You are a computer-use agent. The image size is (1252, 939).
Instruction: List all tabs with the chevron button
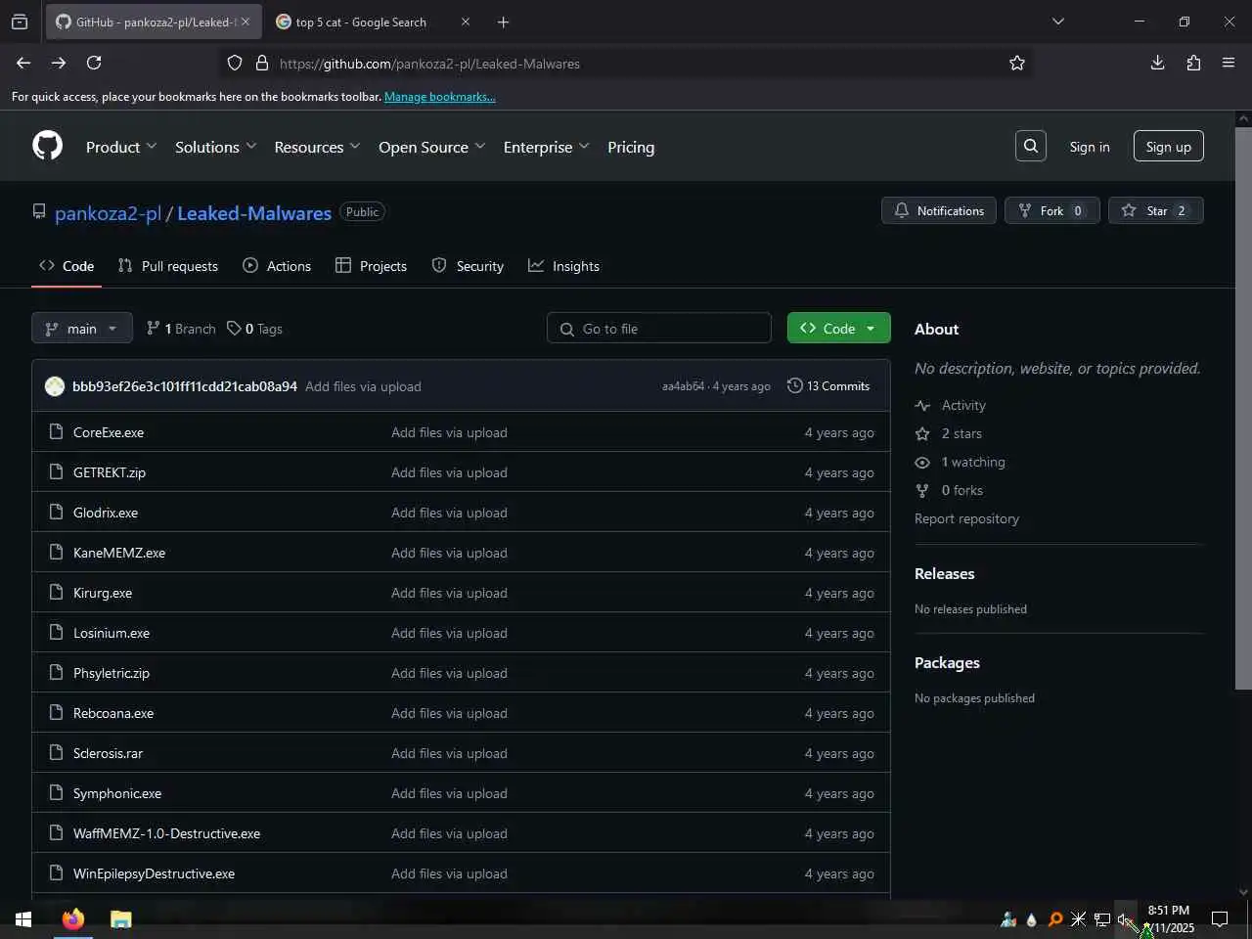coord(1057,22)
